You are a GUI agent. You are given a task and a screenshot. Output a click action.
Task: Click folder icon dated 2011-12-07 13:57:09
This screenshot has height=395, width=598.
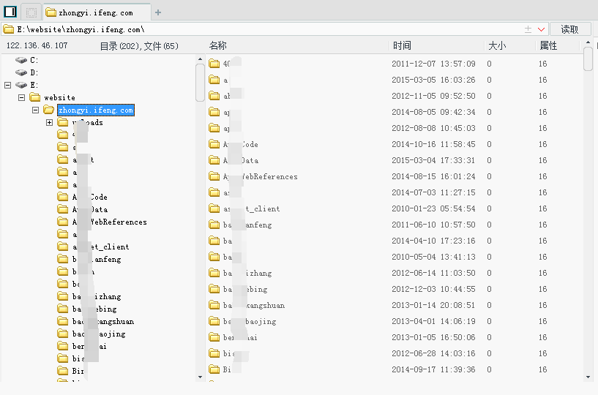coord(214,64)
